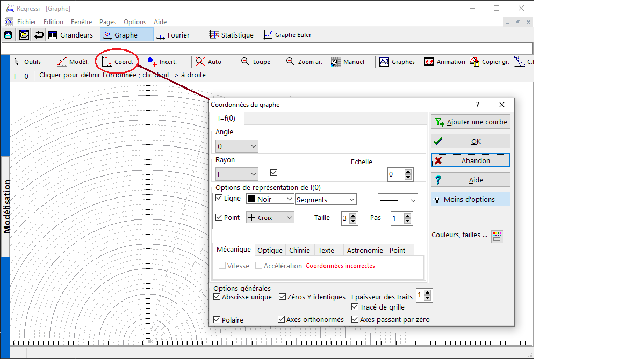The width and height of the screenshot is (619, 359).
Task: Switch to the Graphe view
Action: click(126, 35)
